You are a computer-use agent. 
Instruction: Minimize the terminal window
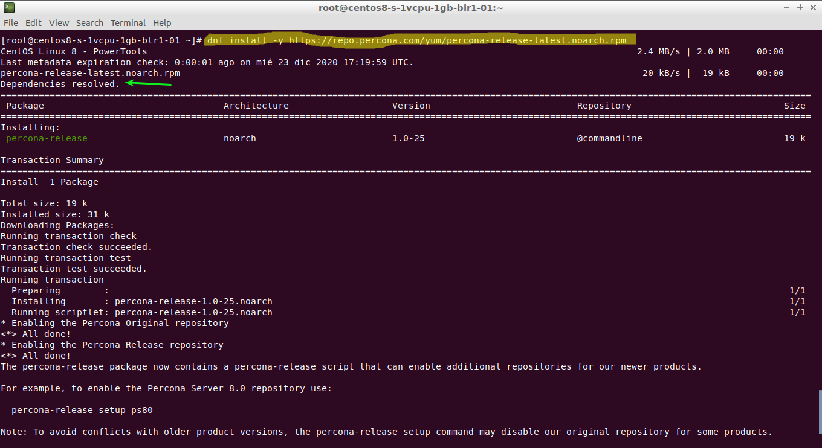click(x=786, y=8)
